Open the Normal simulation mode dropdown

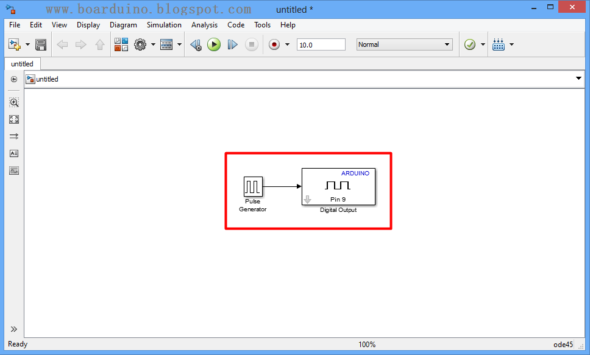tap(404, 44)
